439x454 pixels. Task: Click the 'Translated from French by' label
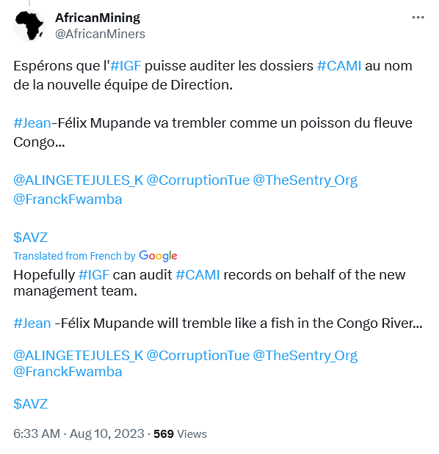pyautogui.click(x=74, y=256)
